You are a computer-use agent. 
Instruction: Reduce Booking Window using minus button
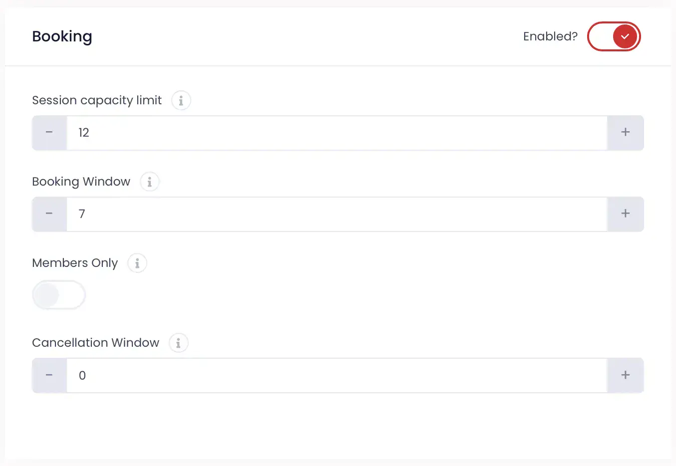49,214
